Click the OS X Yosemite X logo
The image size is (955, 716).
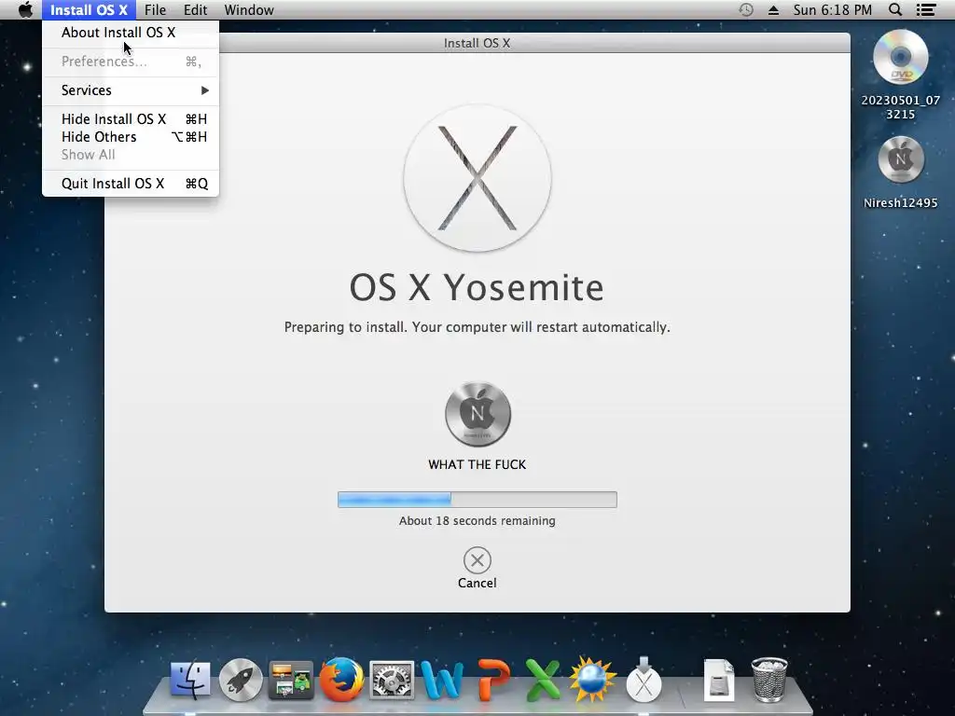point(477,178)
